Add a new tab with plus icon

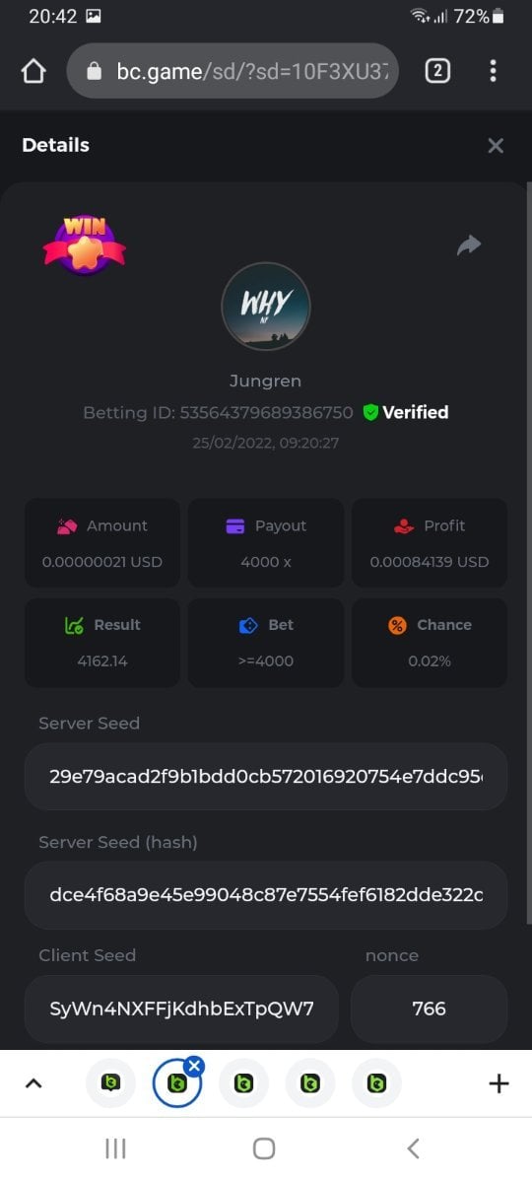tap(499, 1083)
